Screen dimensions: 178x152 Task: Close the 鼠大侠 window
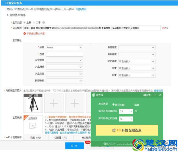coord(160,95)
